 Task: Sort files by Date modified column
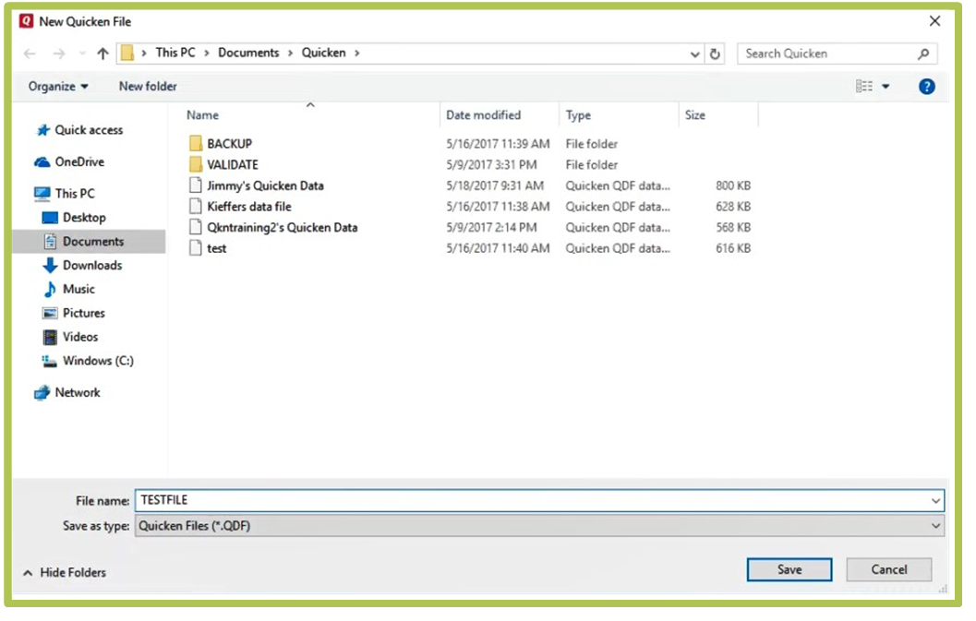pos(484,115)
